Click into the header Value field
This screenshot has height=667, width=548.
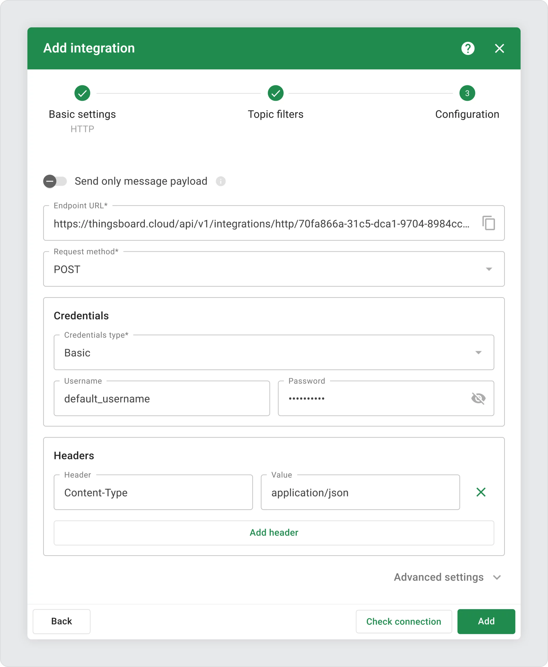360,492
